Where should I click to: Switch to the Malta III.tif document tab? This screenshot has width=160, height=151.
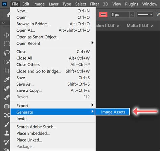click(x=137, y=26)
